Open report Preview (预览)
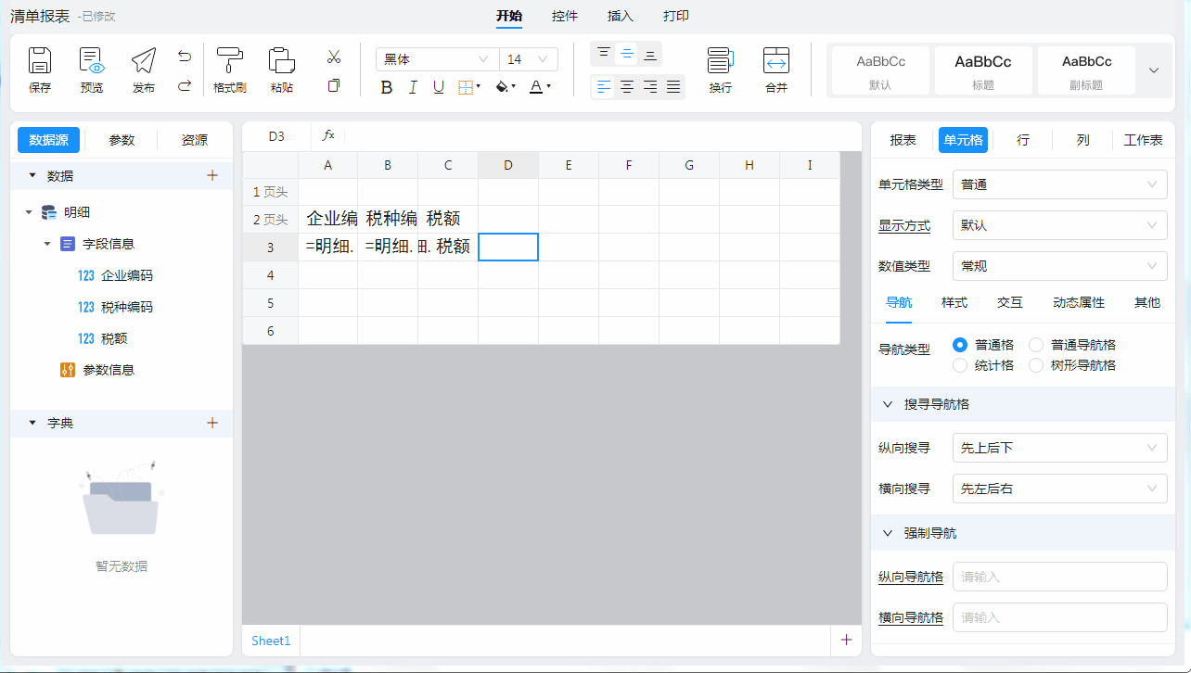Viewport: 1191px width, 673px height. tap(92, 62)
